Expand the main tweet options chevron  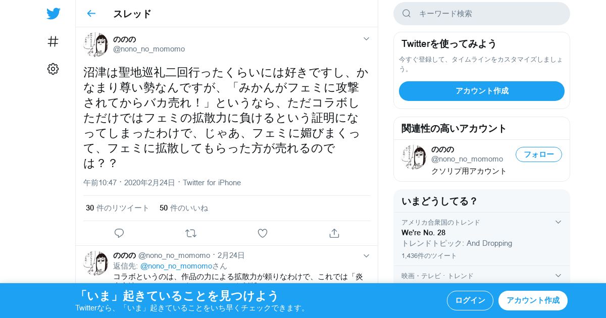point(367,39)
